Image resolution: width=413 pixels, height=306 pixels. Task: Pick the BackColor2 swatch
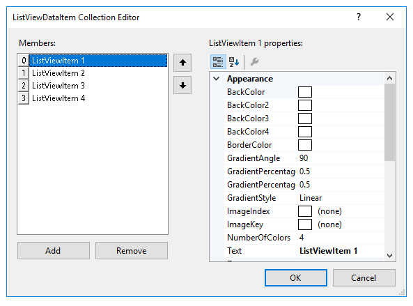(x=305, y=105)
